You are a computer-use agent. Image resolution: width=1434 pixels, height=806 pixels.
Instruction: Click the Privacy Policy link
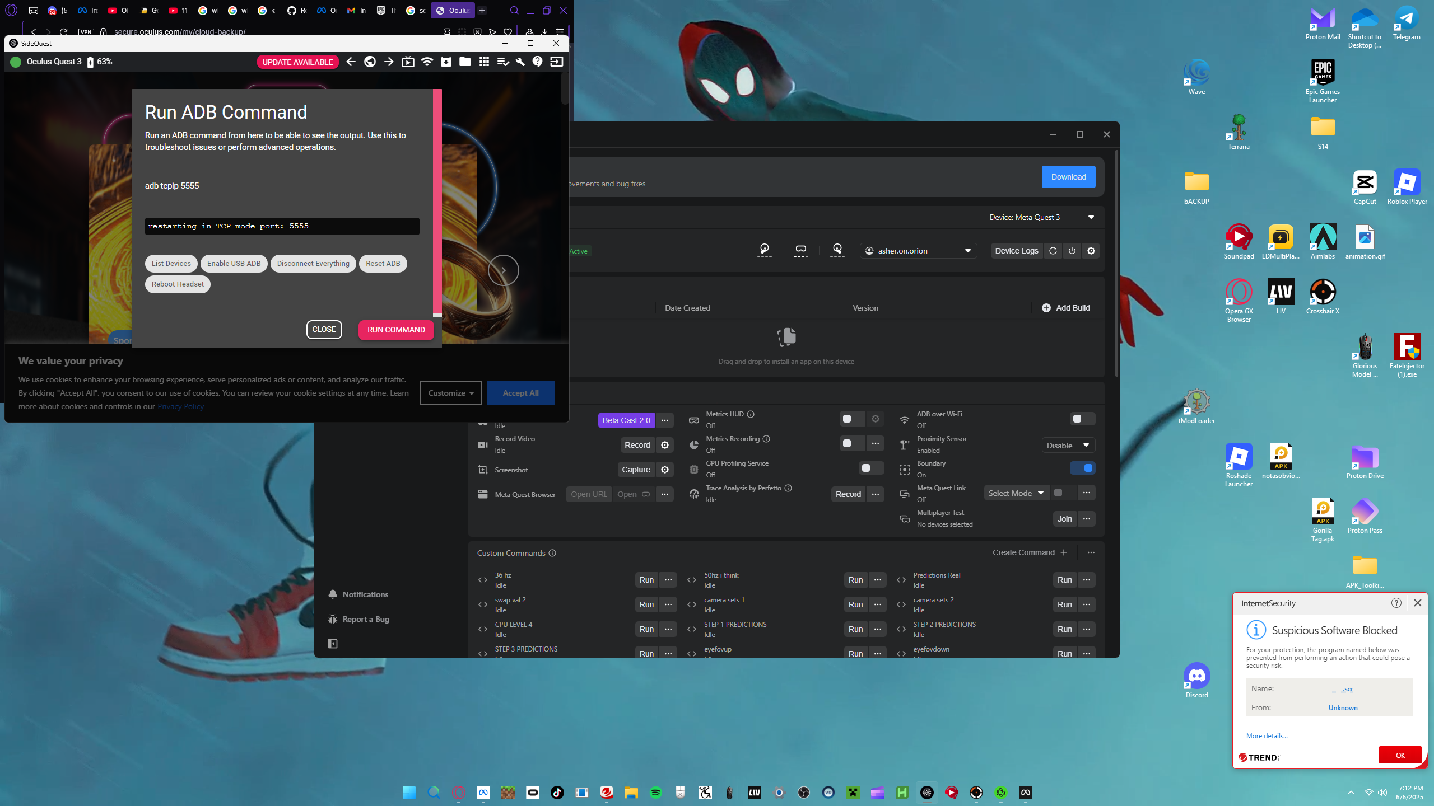tap(180, 406)
